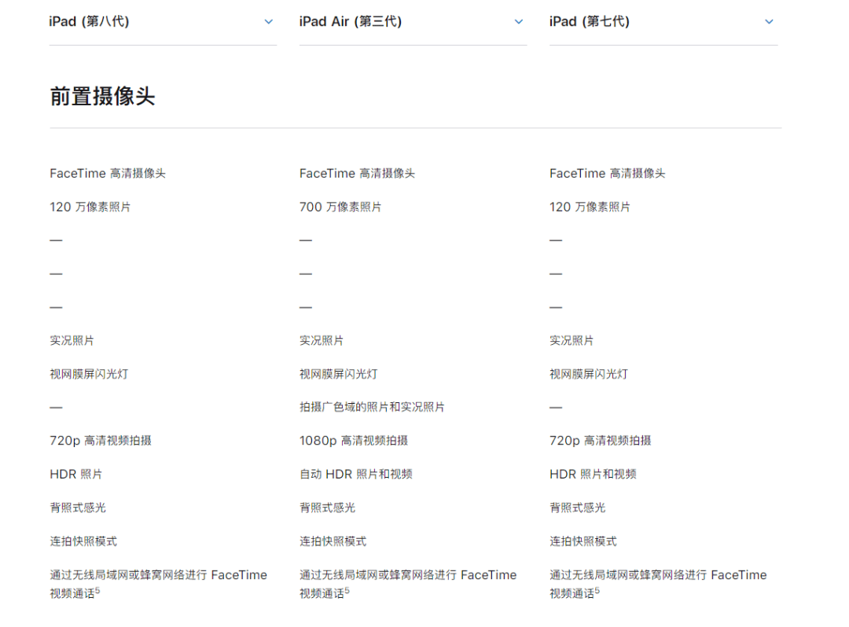Click "视网膜屏闪光灯" under iPad Air (第三代)

338,374
